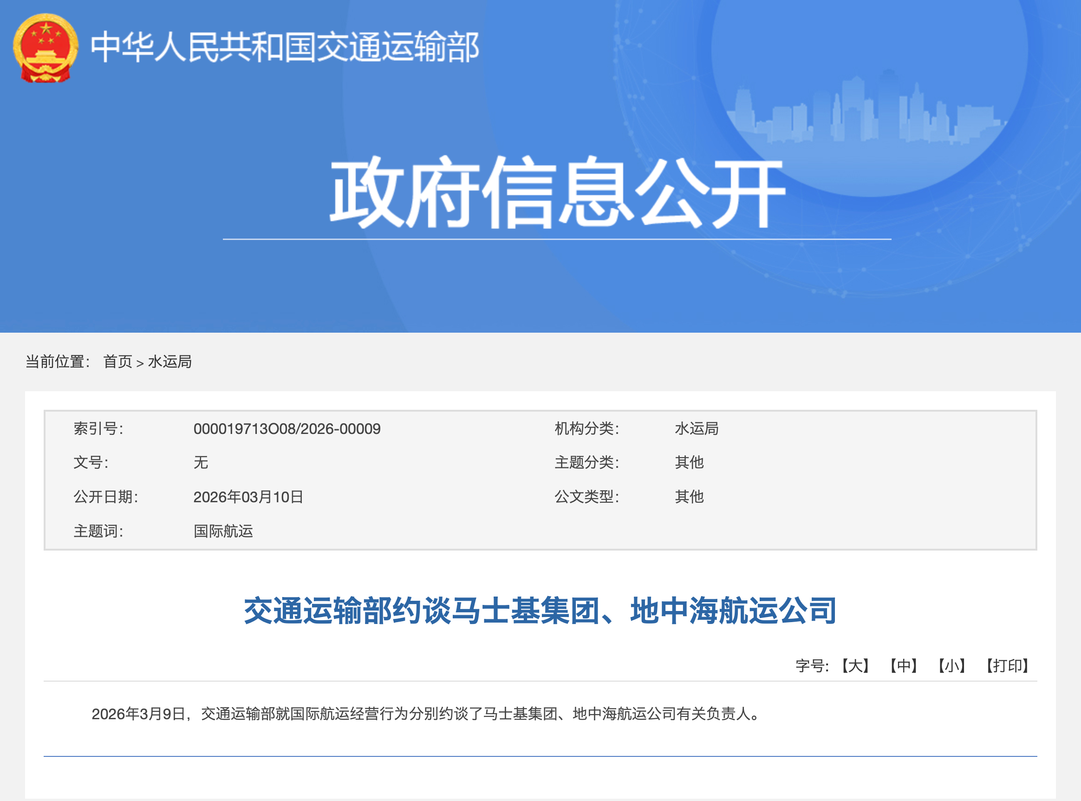Image resolution: width=1081 pixels, height=801 pixels.
Task: Click 水运局 in 机构分类 field
Action: (696, 429)
